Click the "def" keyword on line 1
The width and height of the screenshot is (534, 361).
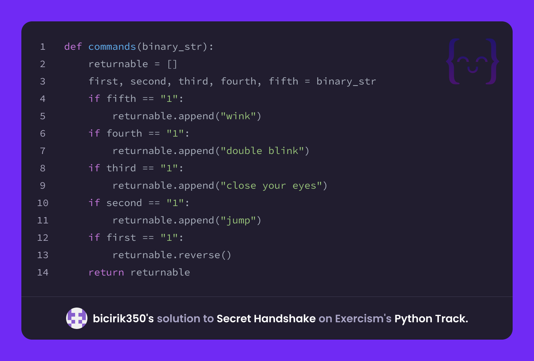73,47
